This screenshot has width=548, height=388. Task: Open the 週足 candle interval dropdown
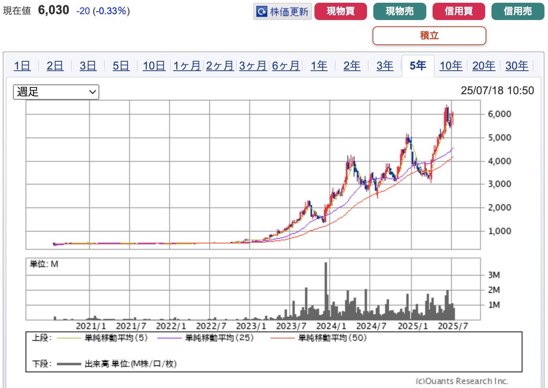click(56, 92)
